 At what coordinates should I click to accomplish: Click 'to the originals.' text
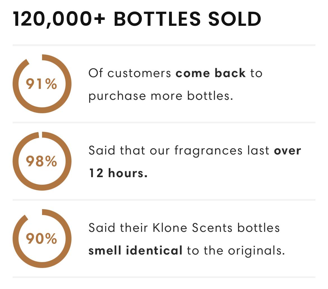pos(236,251)
